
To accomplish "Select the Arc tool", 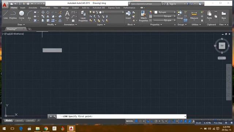I will click(29, 15).
